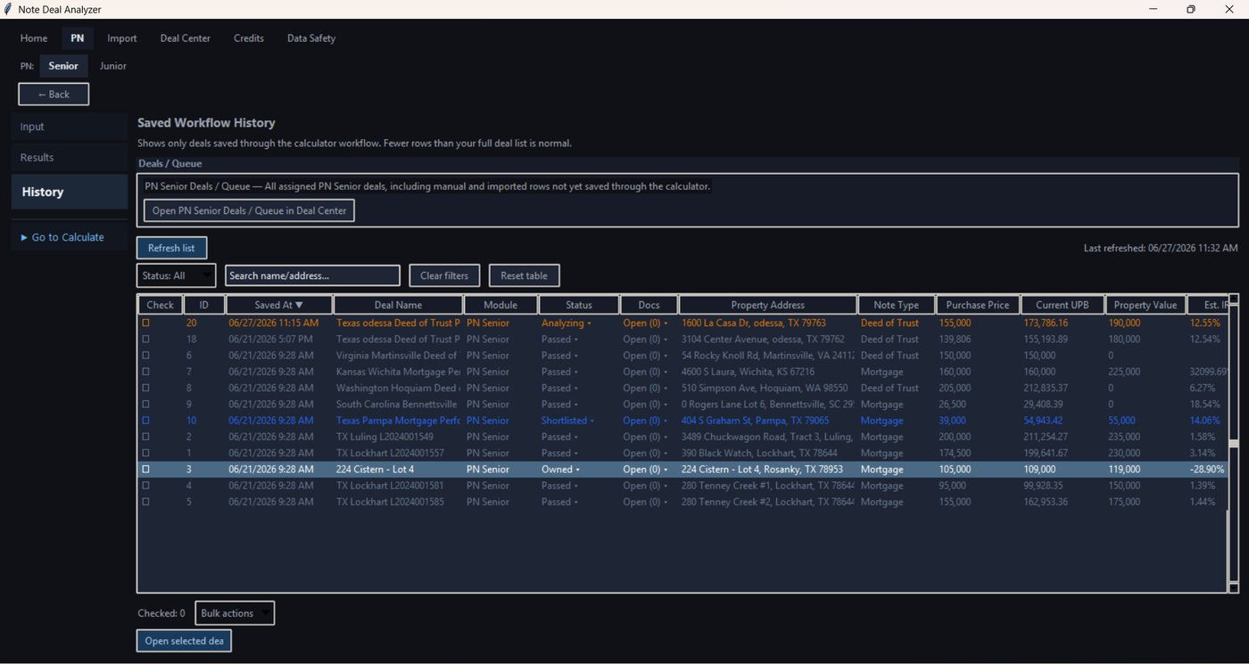Open the Deal Center tab

point(186,38)
